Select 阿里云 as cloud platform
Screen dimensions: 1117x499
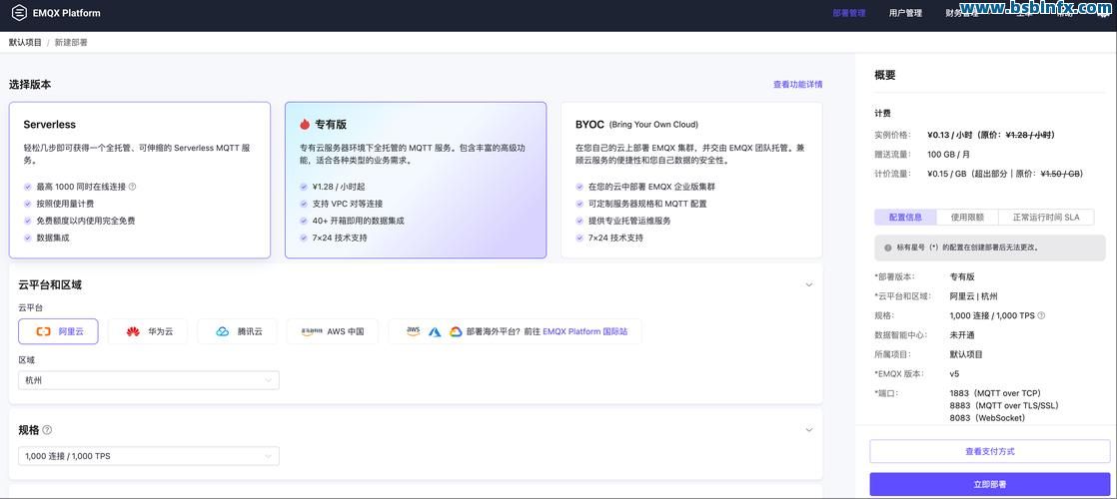(58, 331)
